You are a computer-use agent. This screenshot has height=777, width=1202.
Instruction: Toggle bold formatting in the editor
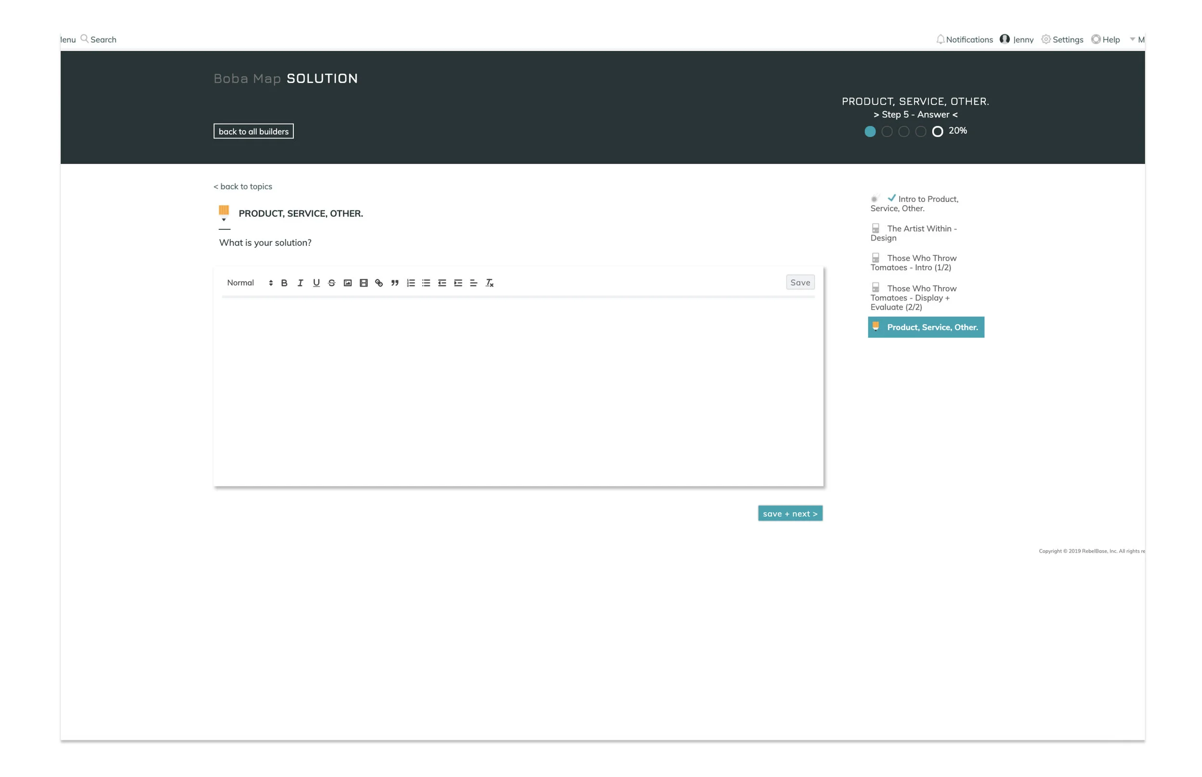point(284,283)
